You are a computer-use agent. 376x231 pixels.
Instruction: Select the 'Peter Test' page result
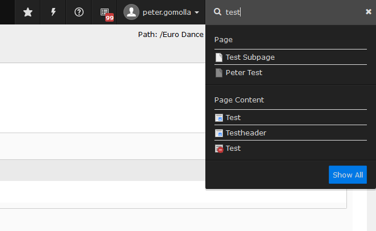pyautogui.click(x=243, y=73)
